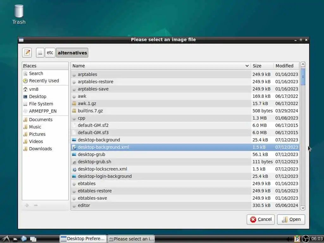Image resolution: width=324 pixels, height=243 pixels.
Task: Click the P tray icon
Action: point(297,239)
